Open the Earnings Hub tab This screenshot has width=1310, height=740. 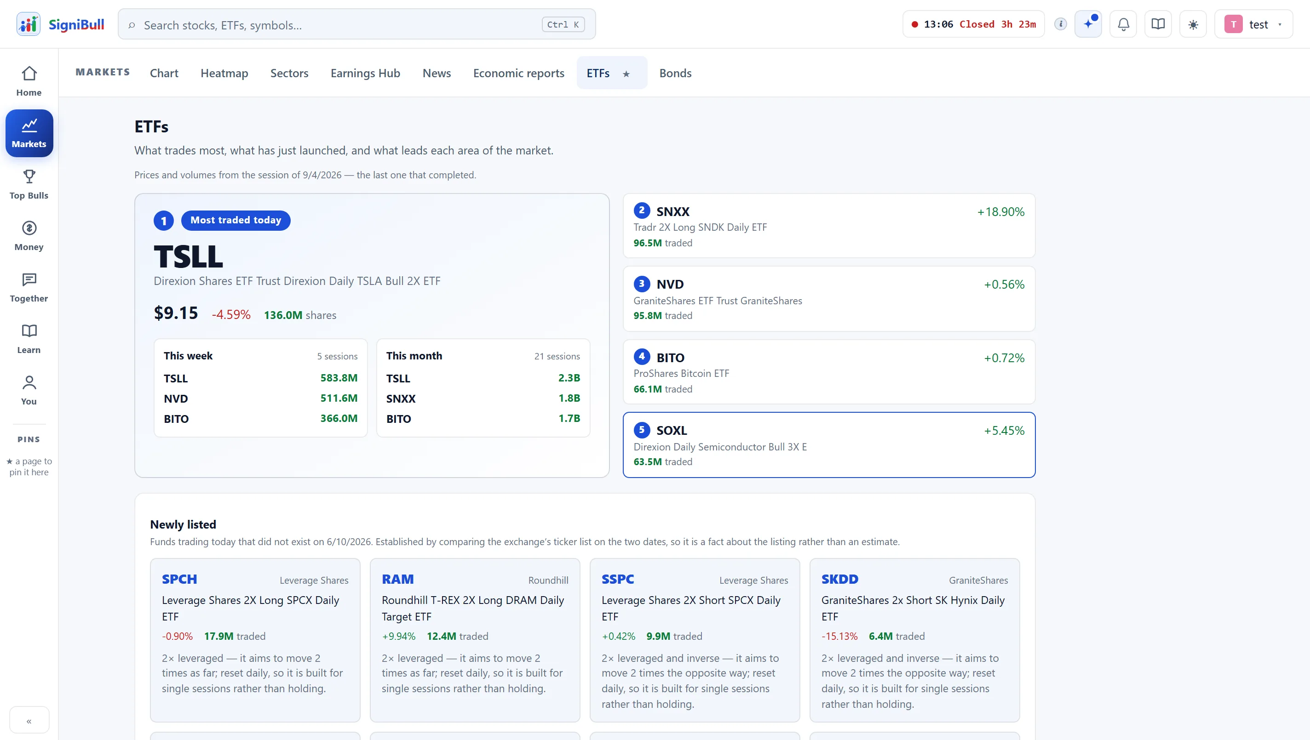tap(365, 73)
